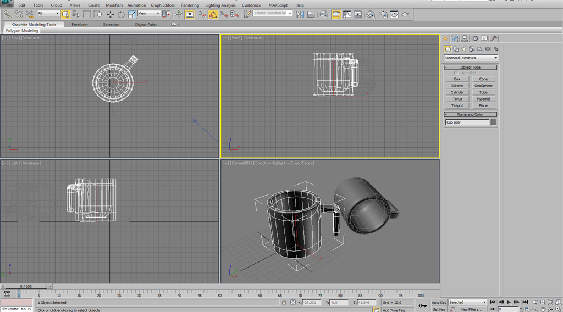Click the Render Production teapot icon
The image size is (563, 312).
point(406,14)
